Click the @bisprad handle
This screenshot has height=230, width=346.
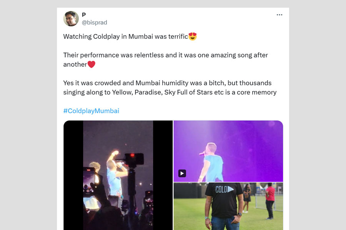(94, 23)
